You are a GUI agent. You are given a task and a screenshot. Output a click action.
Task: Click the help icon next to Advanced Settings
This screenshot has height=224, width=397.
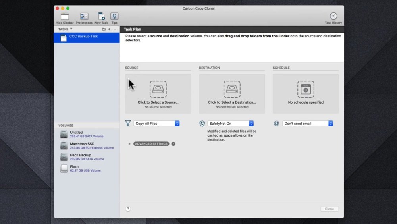pos(173,144)
